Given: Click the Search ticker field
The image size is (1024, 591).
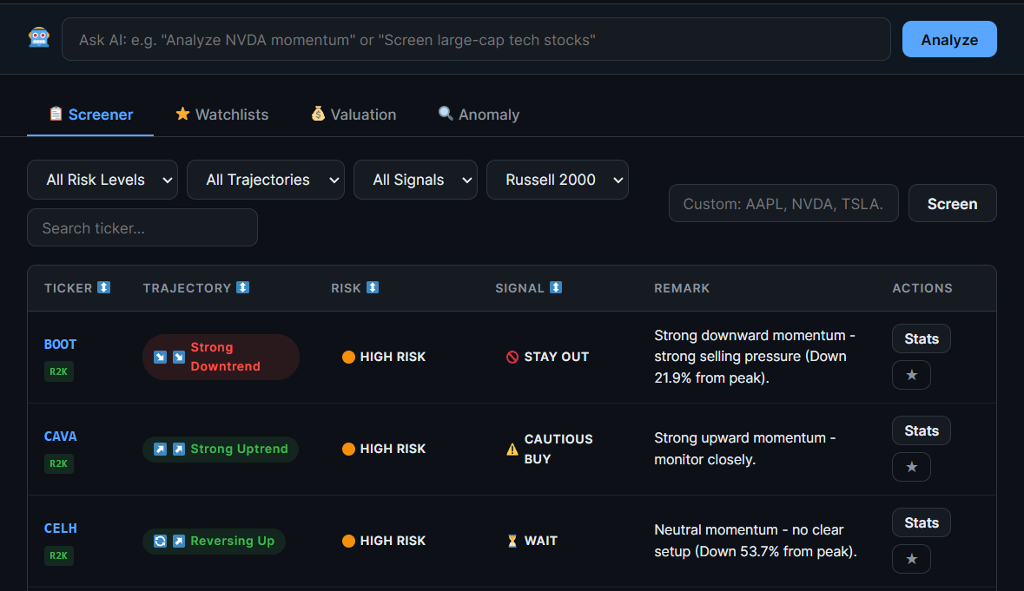Looking at the screenshot, I should (x=142, y=227).
